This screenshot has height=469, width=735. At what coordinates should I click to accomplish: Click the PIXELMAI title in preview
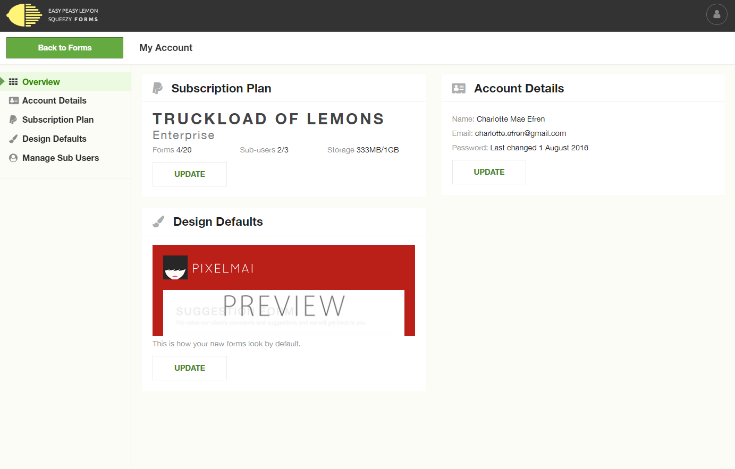(x=223, y=268)
